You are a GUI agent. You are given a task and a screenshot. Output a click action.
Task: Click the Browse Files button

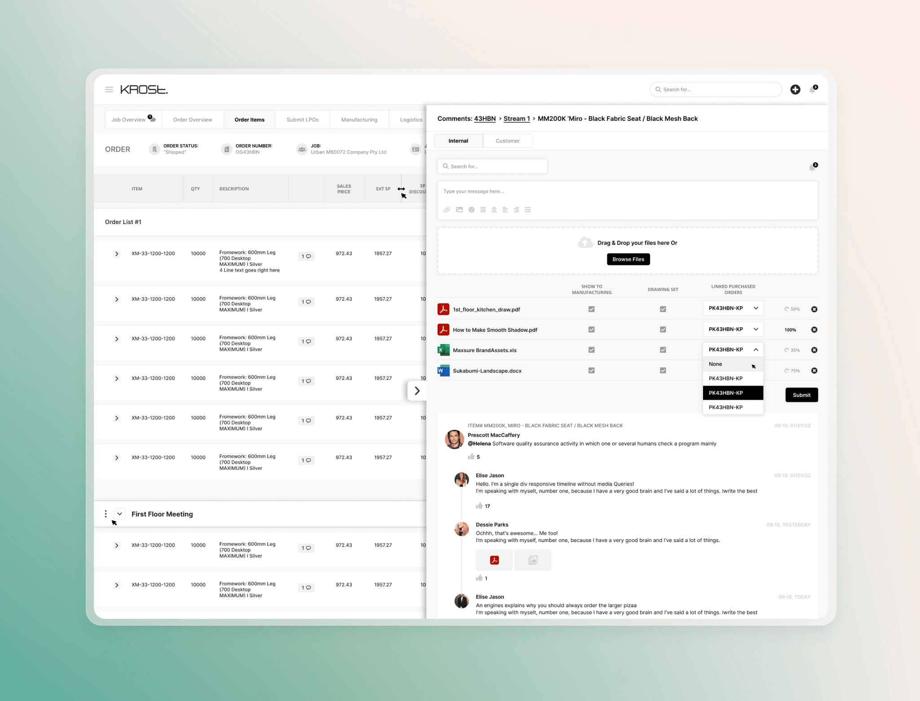628,260
